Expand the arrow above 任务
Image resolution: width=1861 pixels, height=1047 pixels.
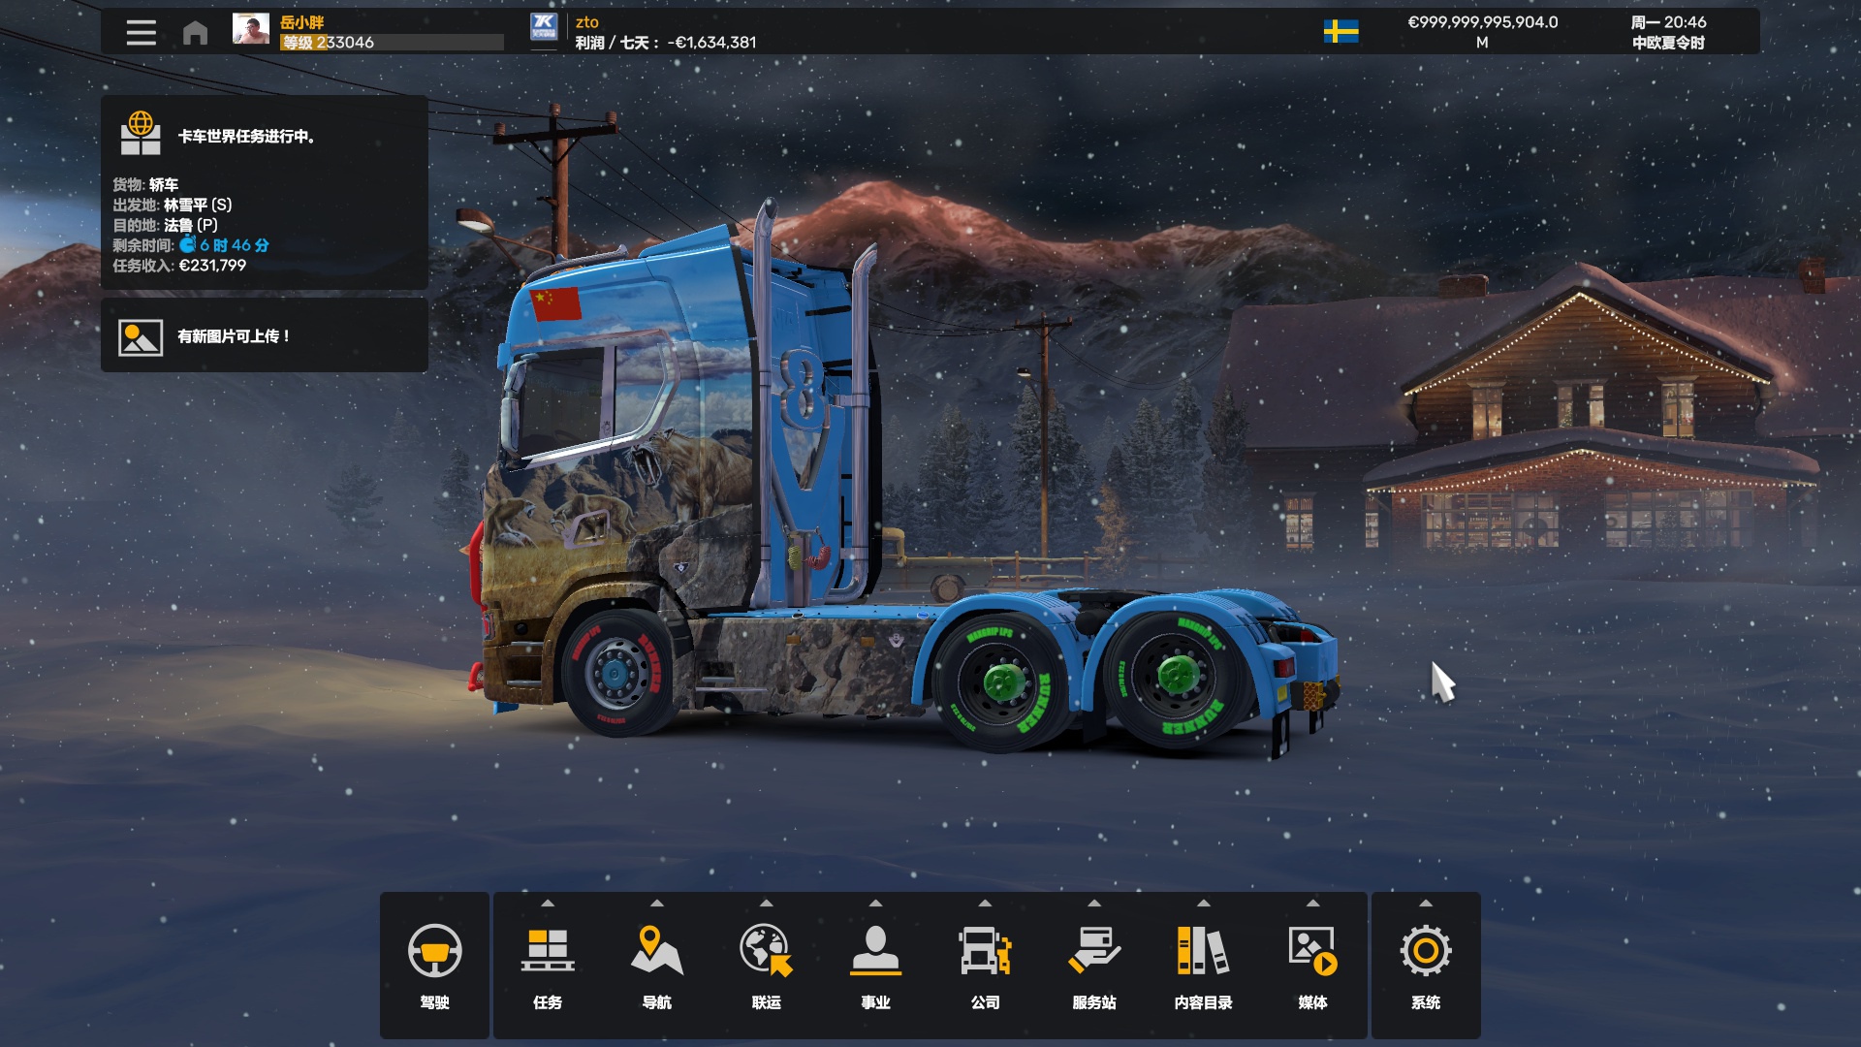(x=548, y=904)
